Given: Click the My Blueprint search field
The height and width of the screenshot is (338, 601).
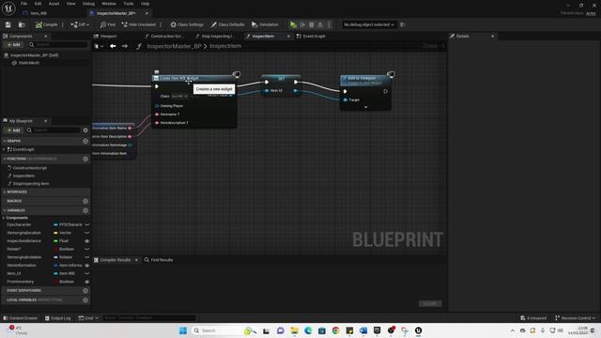Looking at the screenshot, I should [54, 130].
